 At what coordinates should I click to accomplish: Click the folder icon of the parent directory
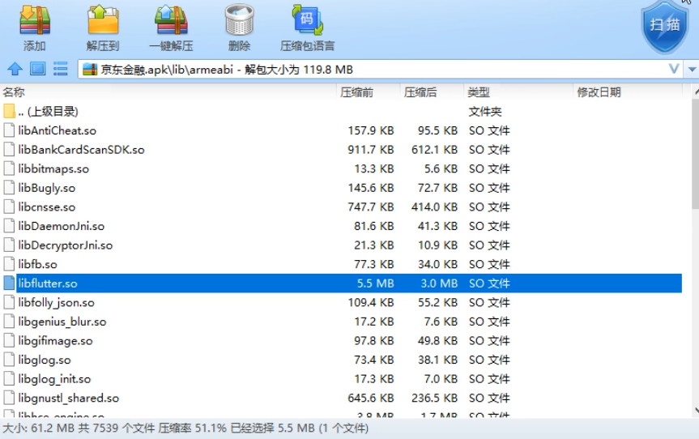[x=9, y=111]
